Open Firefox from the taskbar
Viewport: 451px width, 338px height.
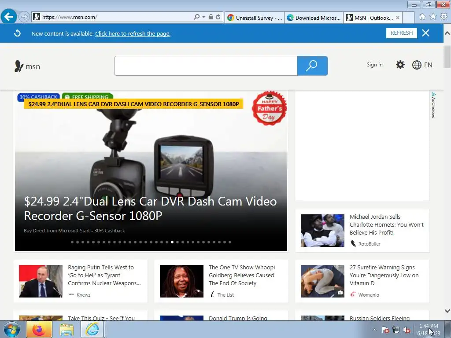[39, 329]
